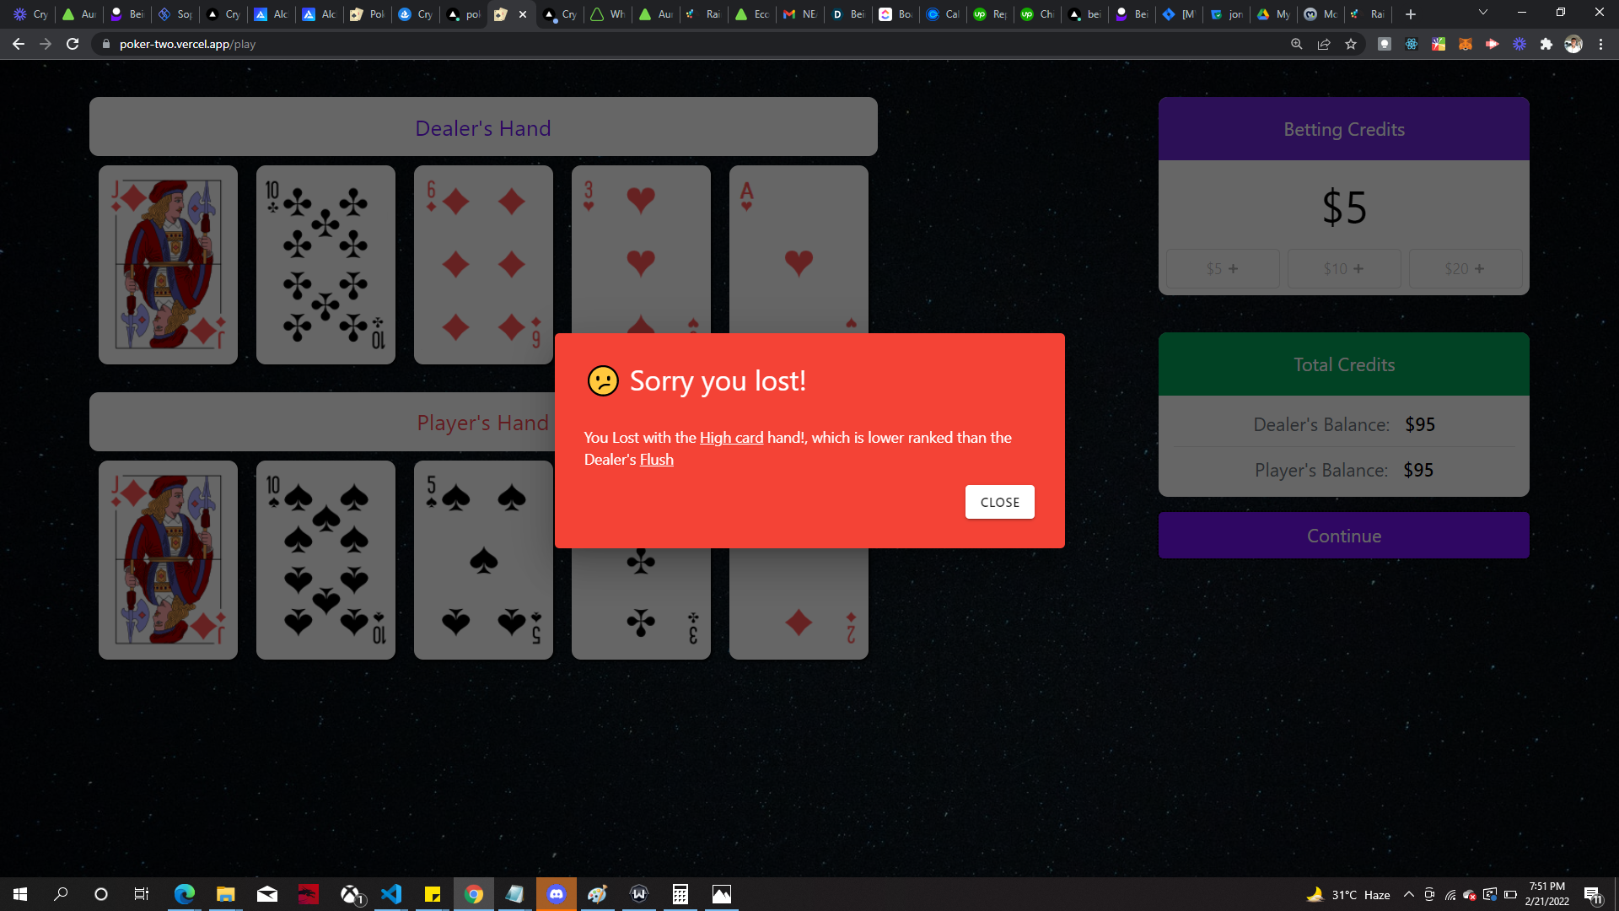Expand the tab search chevron

tap(1483, 13)
